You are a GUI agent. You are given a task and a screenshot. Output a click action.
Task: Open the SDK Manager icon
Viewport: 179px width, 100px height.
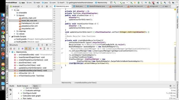[165, 2]
